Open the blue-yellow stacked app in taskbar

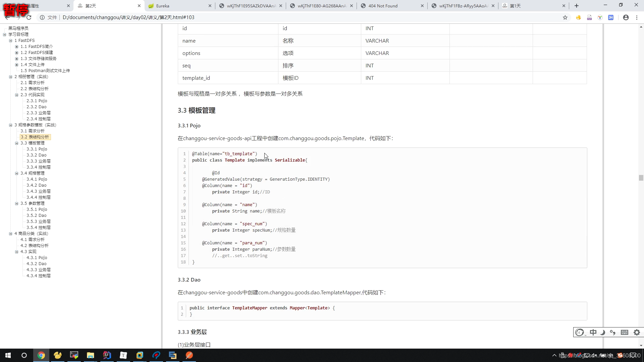pos(172,355)
